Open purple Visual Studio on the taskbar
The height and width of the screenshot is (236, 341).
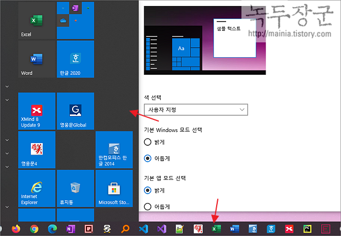162,229
